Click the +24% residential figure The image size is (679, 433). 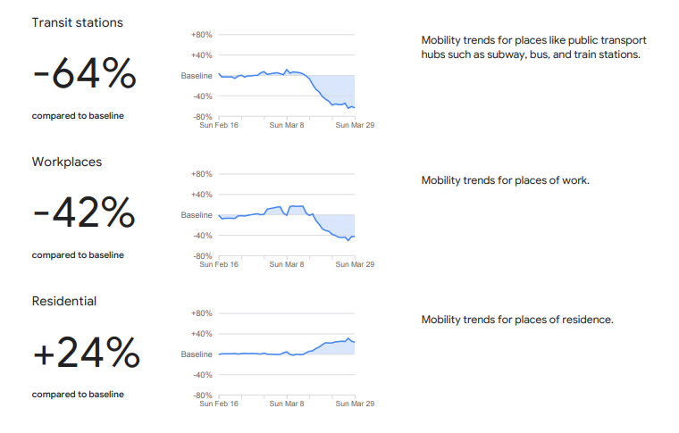pyautogui.click(x=86, y=354)
